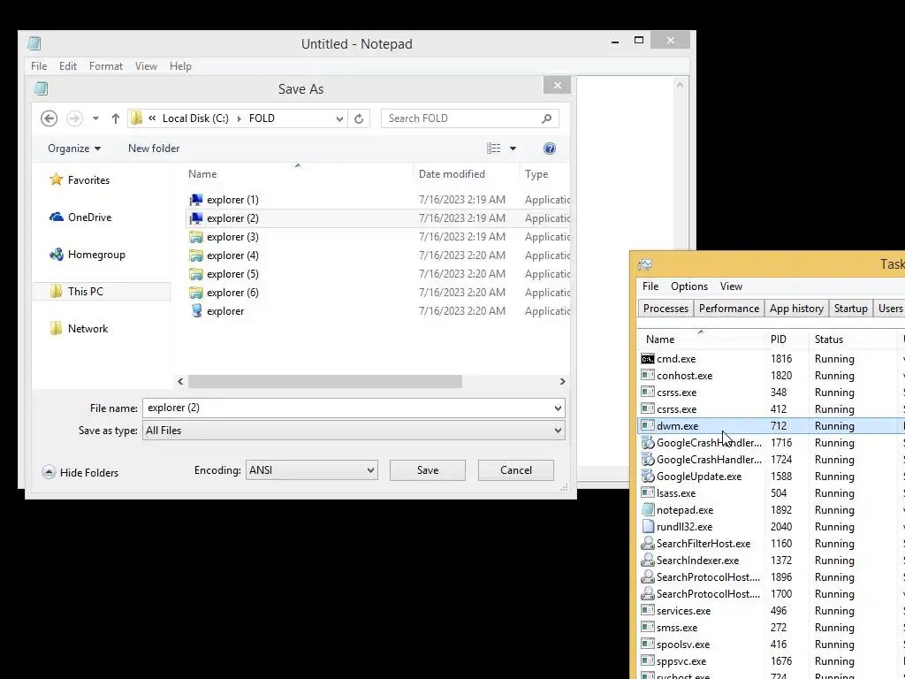This screenshot has width=905, height=679.
Task: Open Notepad Help menu
Action: pyautogui.click(x=180, y=66)
